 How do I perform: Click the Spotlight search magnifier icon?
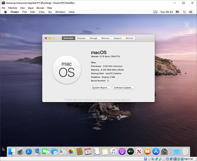tap(184, 12)
